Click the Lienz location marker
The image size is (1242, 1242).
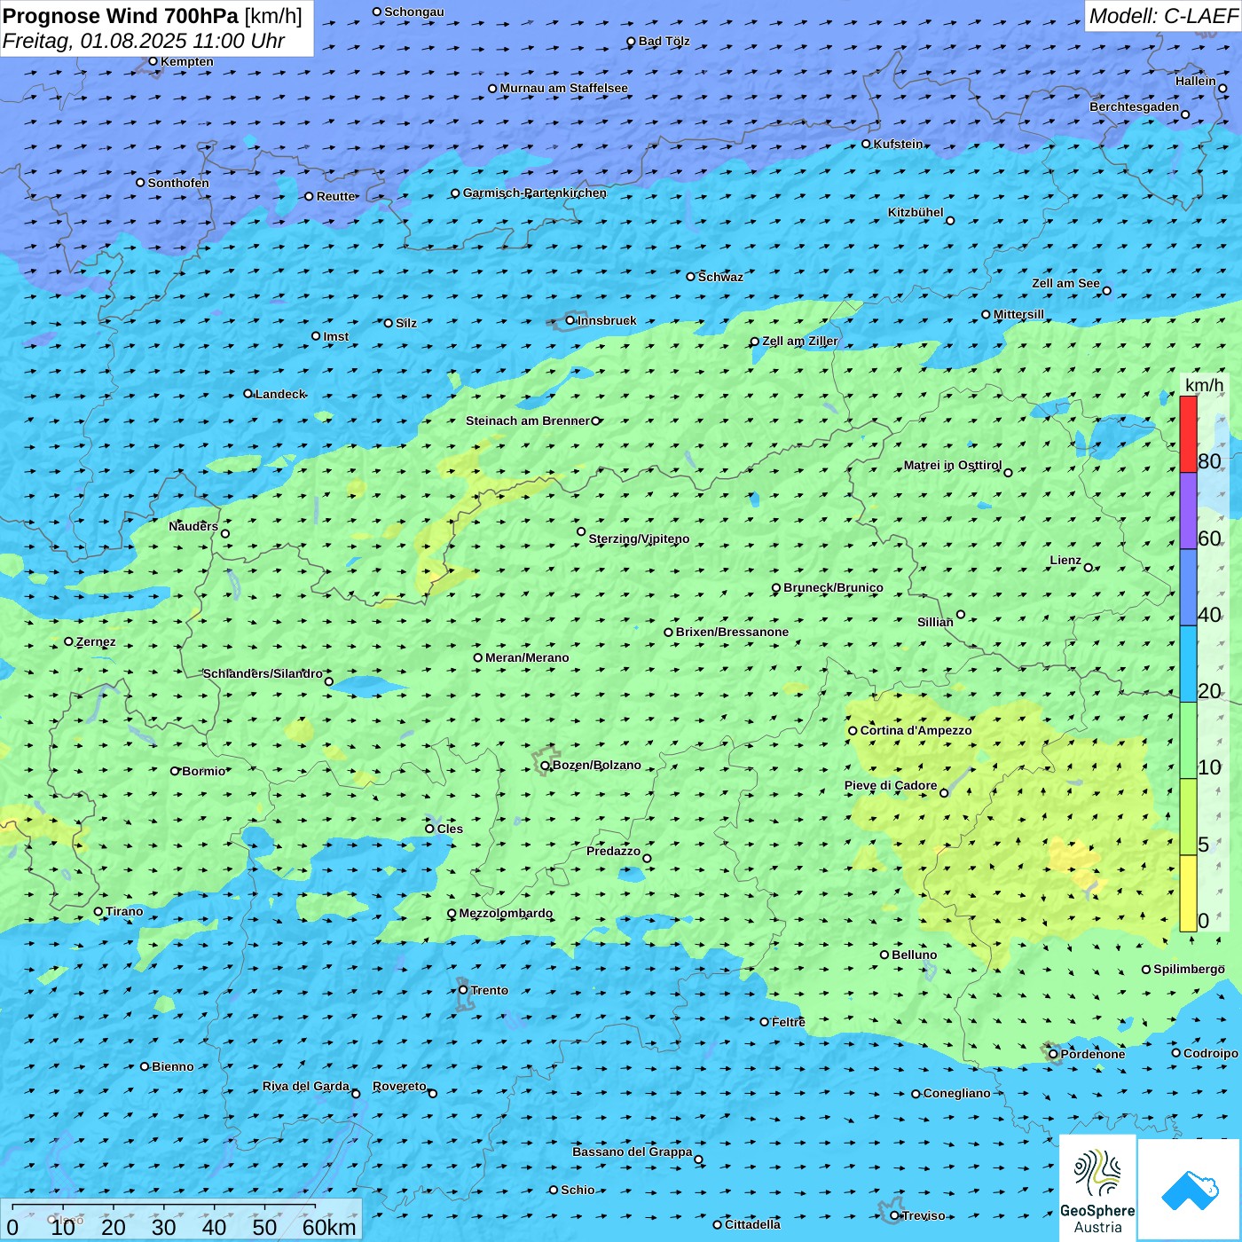pos(1089,568)
